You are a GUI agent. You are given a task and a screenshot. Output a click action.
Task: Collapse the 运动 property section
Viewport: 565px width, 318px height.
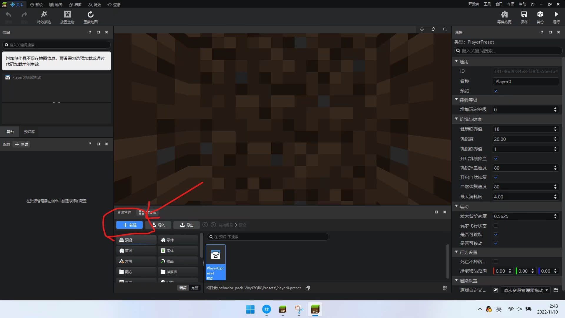[456, 206]
